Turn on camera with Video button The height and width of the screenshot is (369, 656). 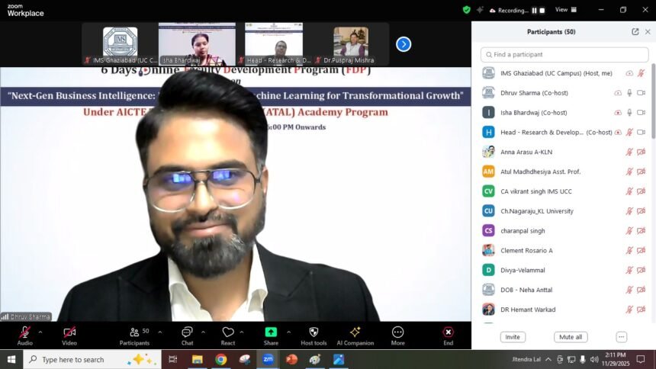tap(69, 332)
